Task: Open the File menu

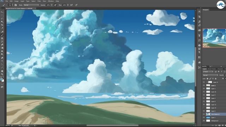Action: [7, 1]
